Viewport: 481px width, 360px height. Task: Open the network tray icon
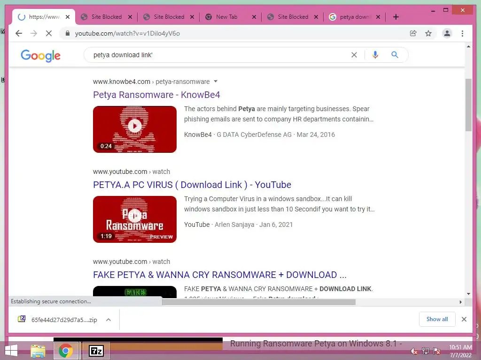pos(425,351)
